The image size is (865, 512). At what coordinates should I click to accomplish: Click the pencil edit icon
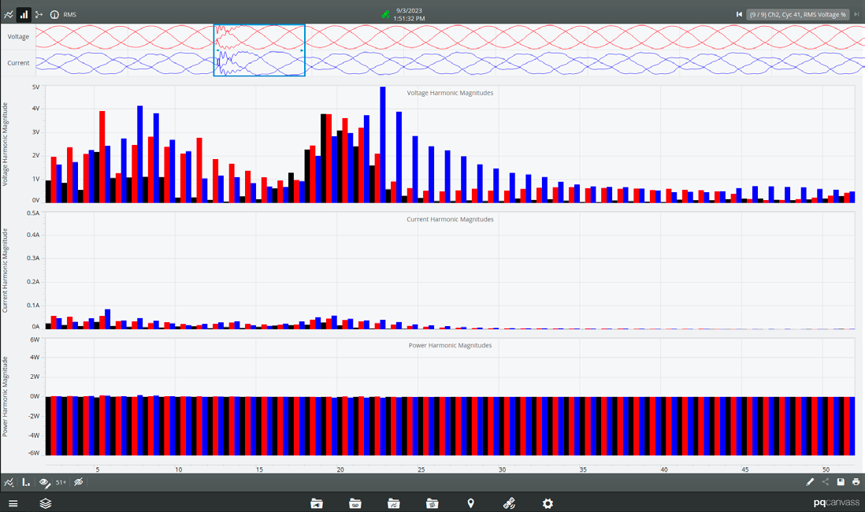coord(810,482)
